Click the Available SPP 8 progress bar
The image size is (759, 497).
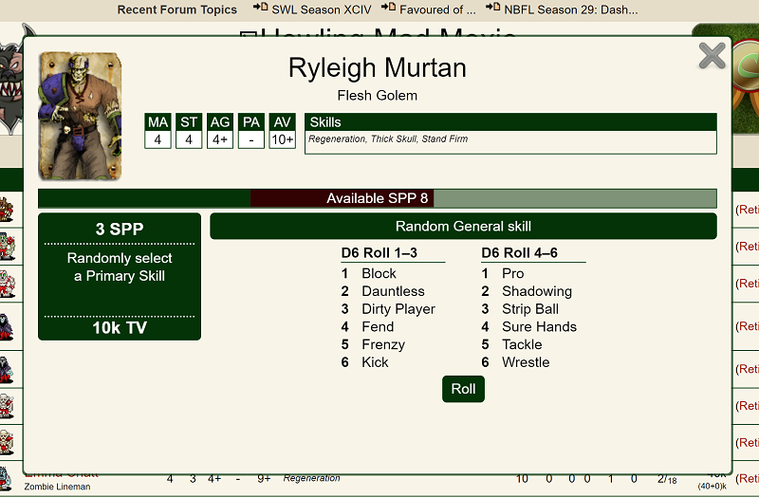(377, 198)
